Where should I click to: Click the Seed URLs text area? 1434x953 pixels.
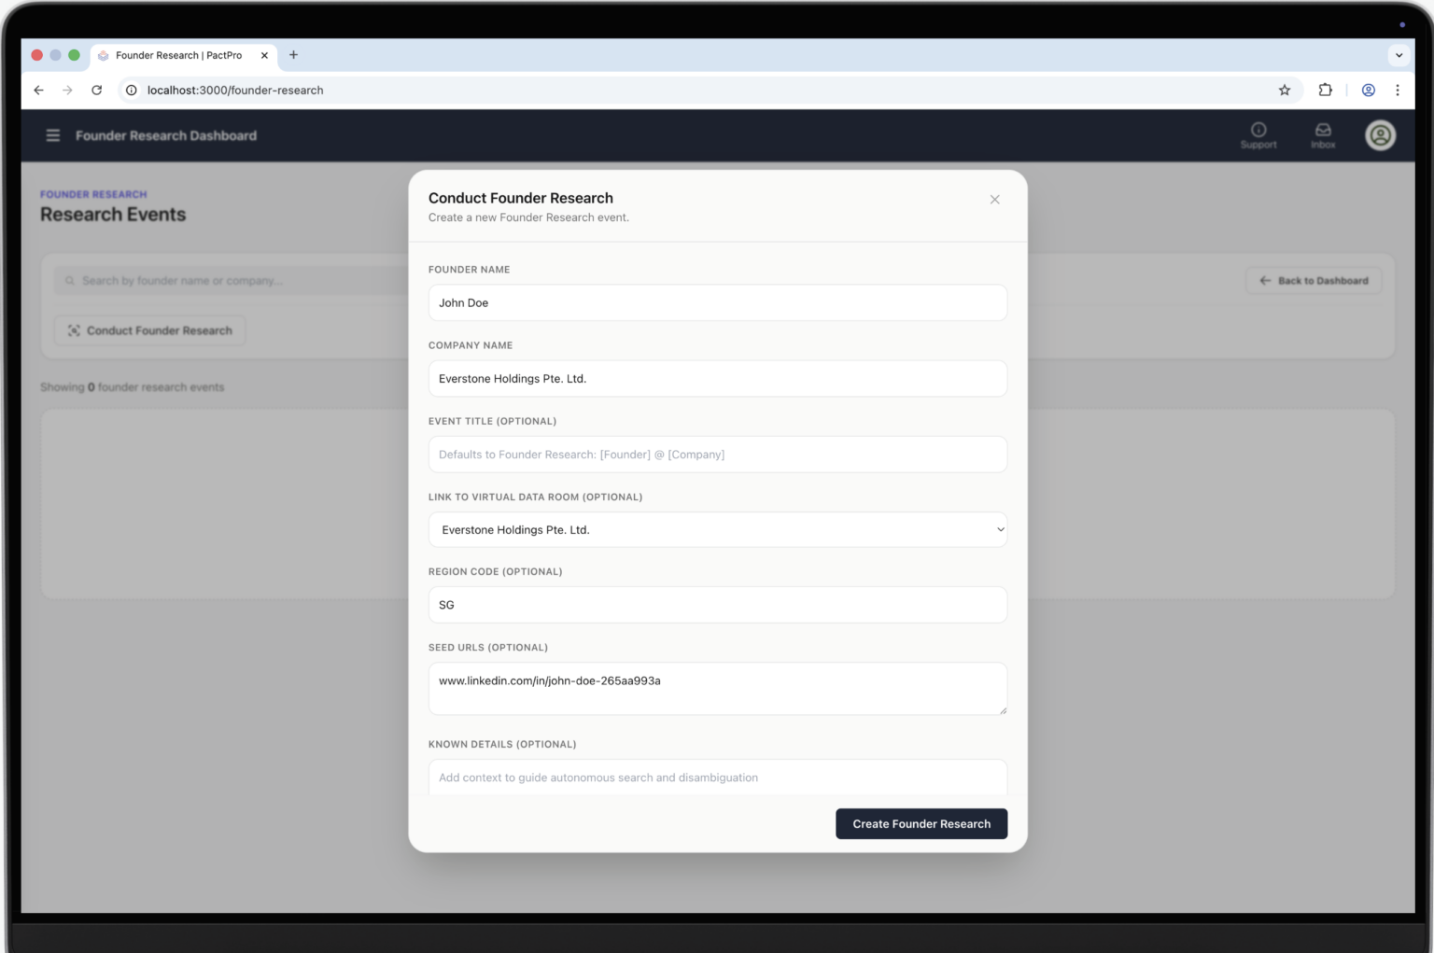[717, 689]
